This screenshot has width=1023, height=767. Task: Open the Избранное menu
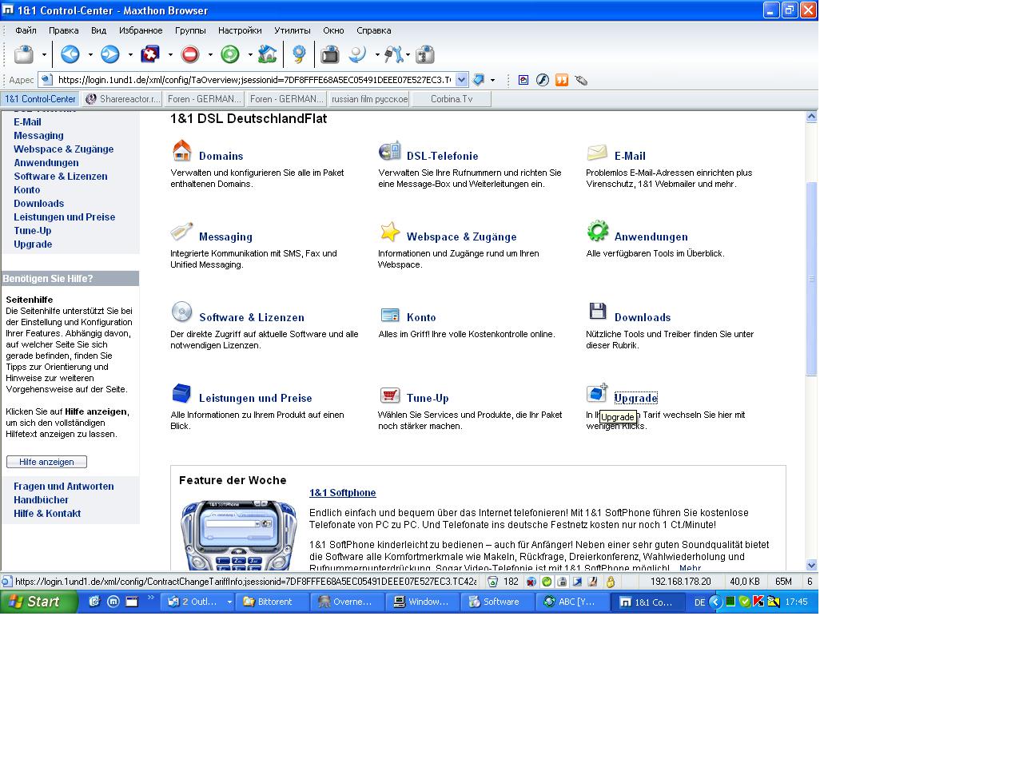(141, 30)
